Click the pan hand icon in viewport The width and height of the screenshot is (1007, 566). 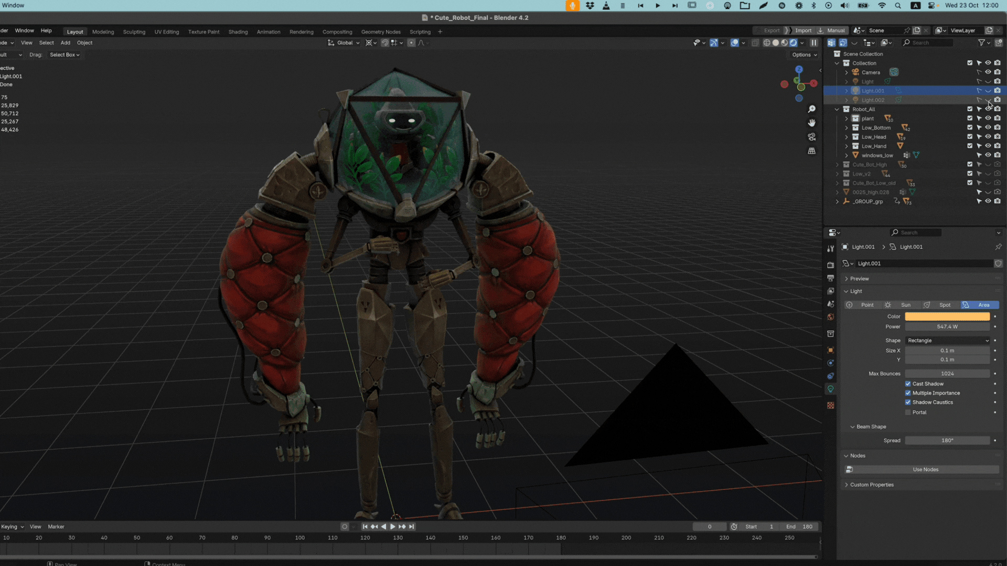(811, 123)
